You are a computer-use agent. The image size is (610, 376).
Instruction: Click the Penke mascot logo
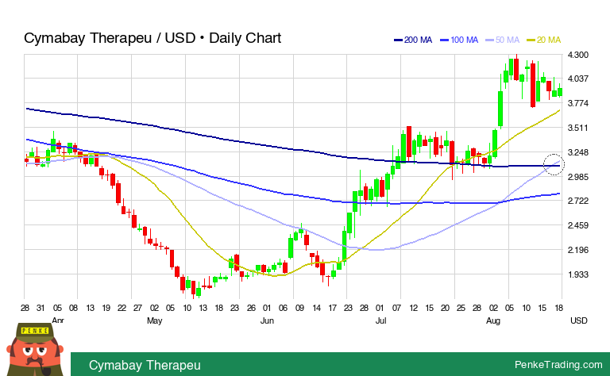[35, 349]
